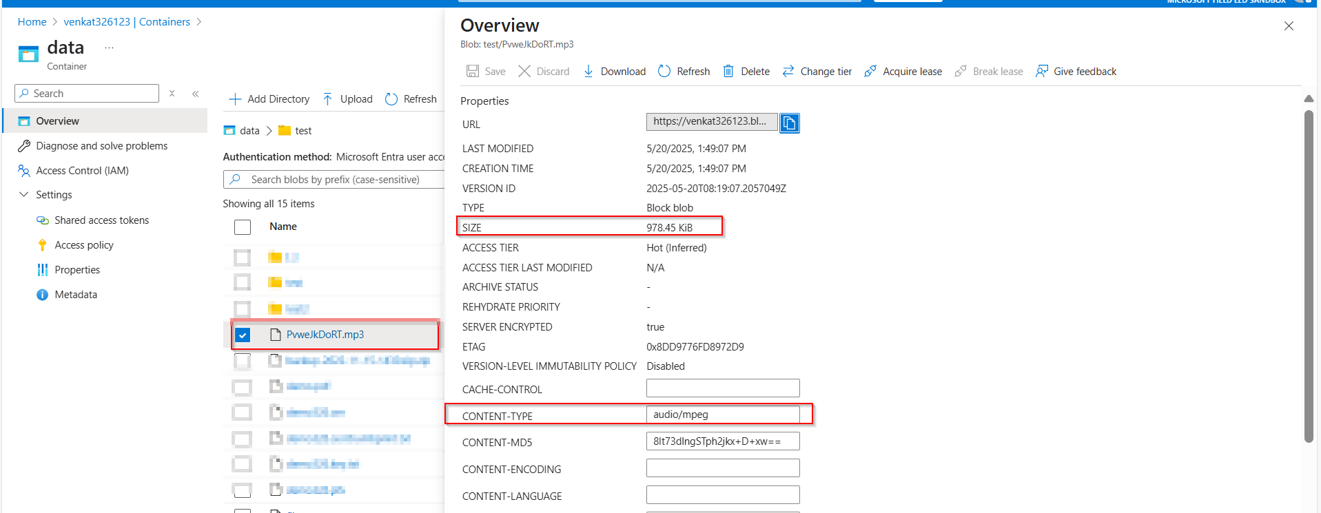Click the CONTENT-ENCODING input field
Image resolution: width=1321 pixels, height=513 pixels.
[723, 468]
